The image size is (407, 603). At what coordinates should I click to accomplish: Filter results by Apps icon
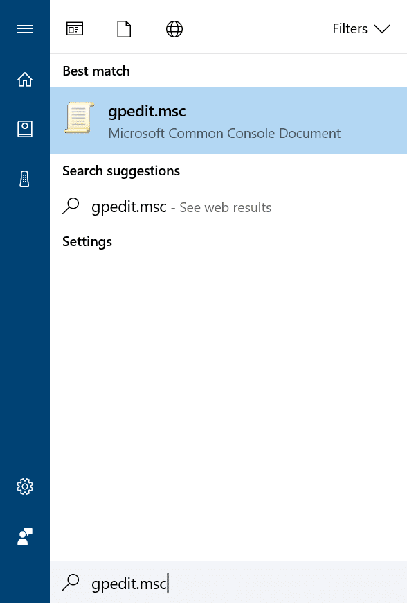click(75, 29)
